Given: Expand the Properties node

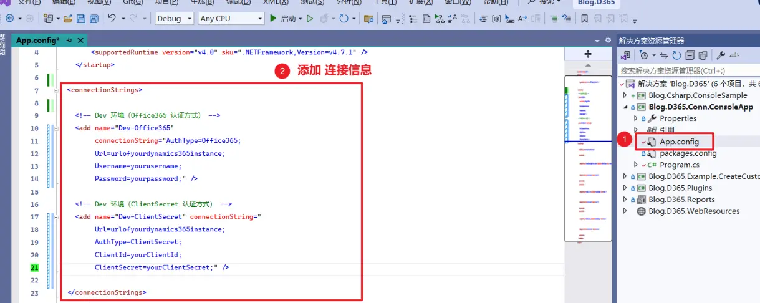Looking at the screenshot, I should coord(636,118).
